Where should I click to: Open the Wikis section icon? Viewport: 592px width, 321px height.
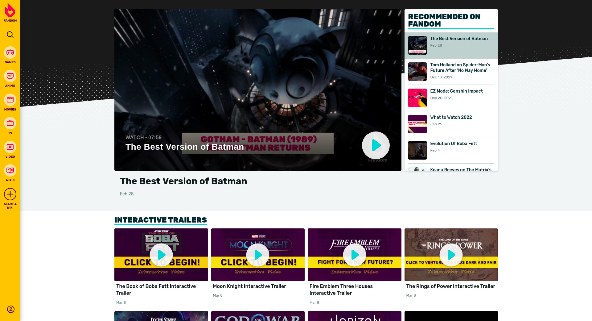10,170
